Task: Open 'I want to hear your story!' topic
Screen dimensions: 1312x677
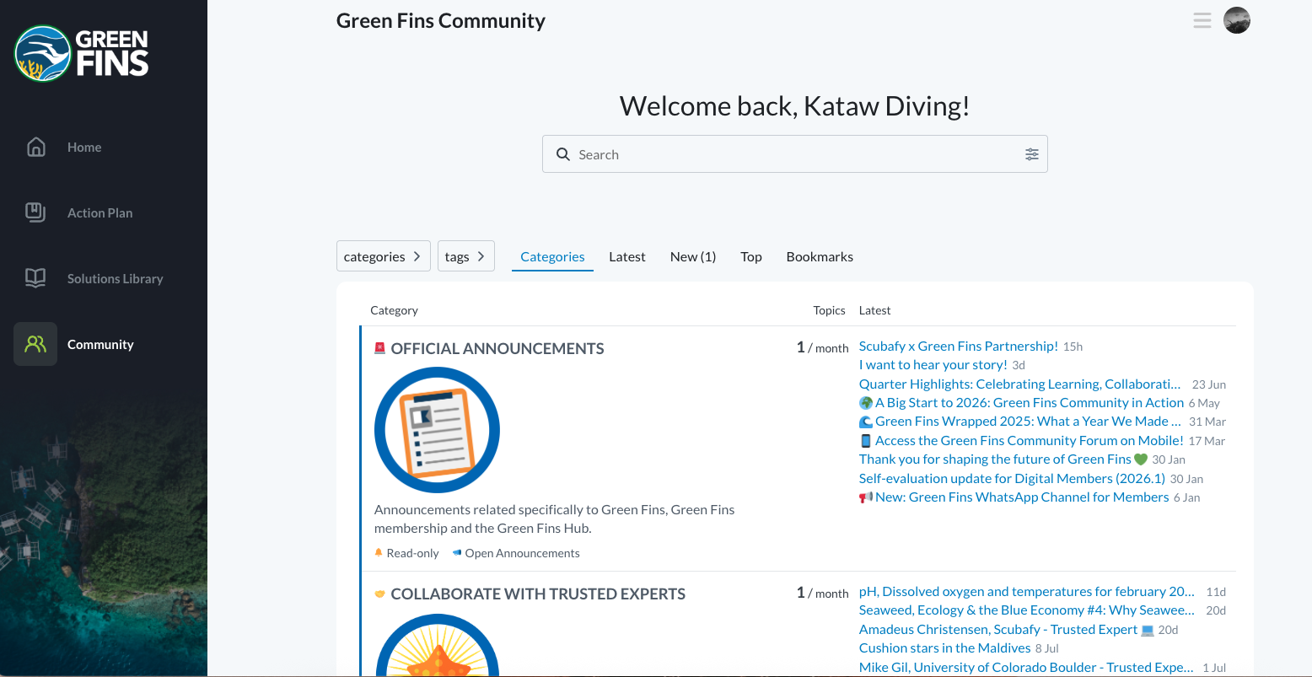Action: coord(933,364)
